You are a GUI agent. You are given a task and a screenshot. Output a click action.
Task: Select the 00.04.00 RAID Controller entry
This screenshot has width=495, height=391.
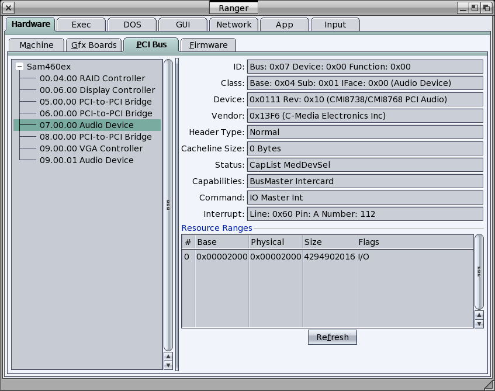coord(92,78)
